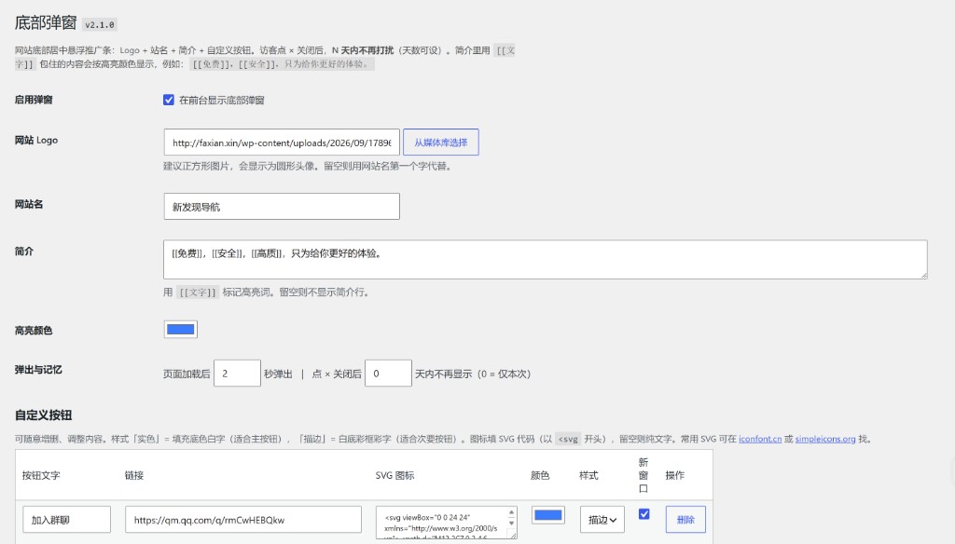Click the v2.1.0 version badge
955x544 pixels.
click(x=99, y=25)
